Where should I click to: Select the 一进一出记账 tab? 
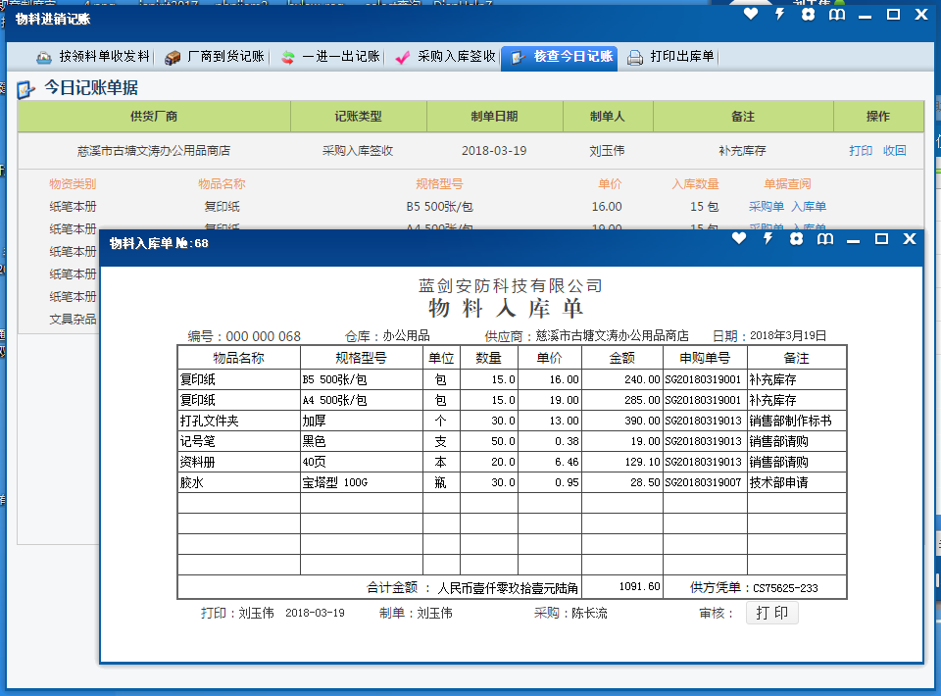330,57
